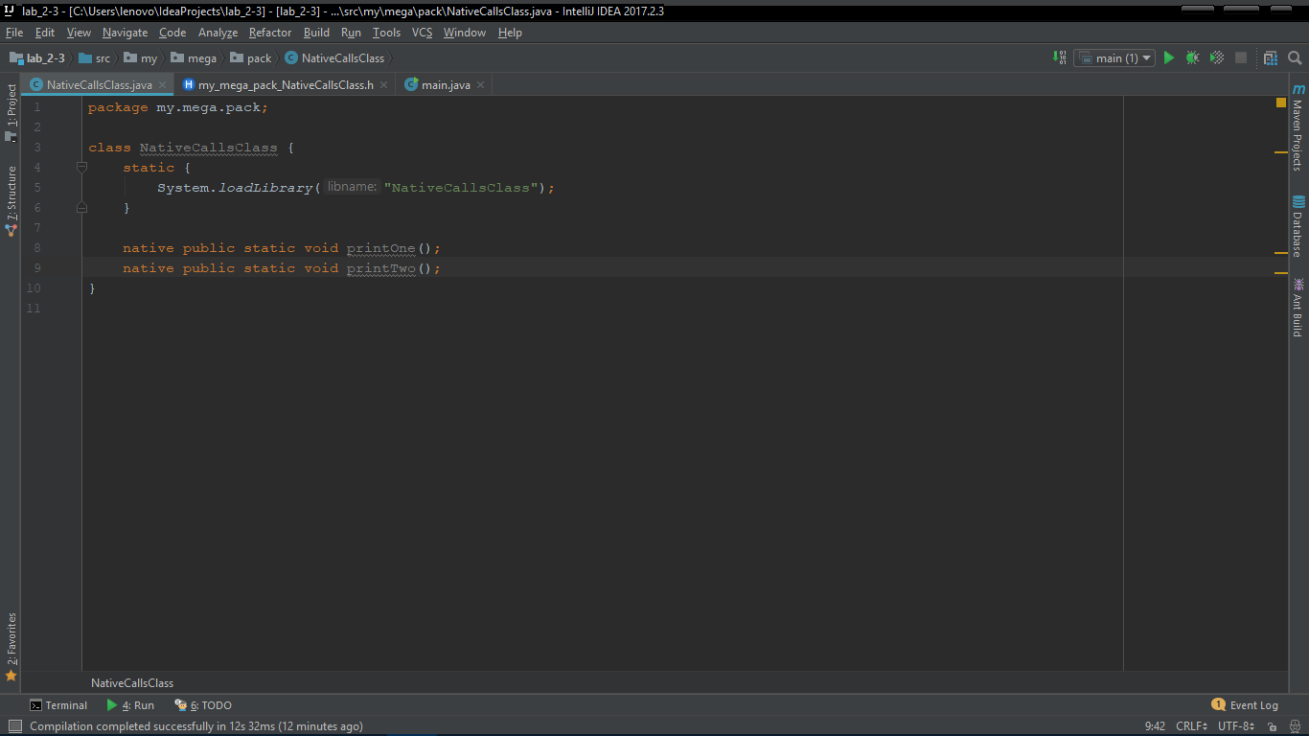Click the printTwo method name
Viewport: 1309px width, 736px height.
pos(381,268)
